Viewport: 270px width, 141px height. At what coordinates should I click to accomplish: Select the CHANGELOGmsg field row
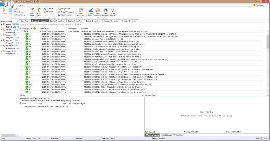tap(52, 106)
